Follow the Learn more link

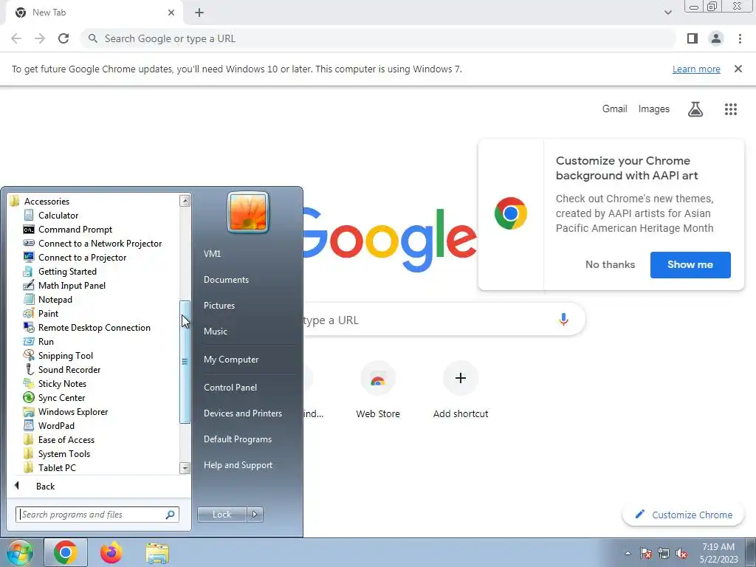point(696,69)
